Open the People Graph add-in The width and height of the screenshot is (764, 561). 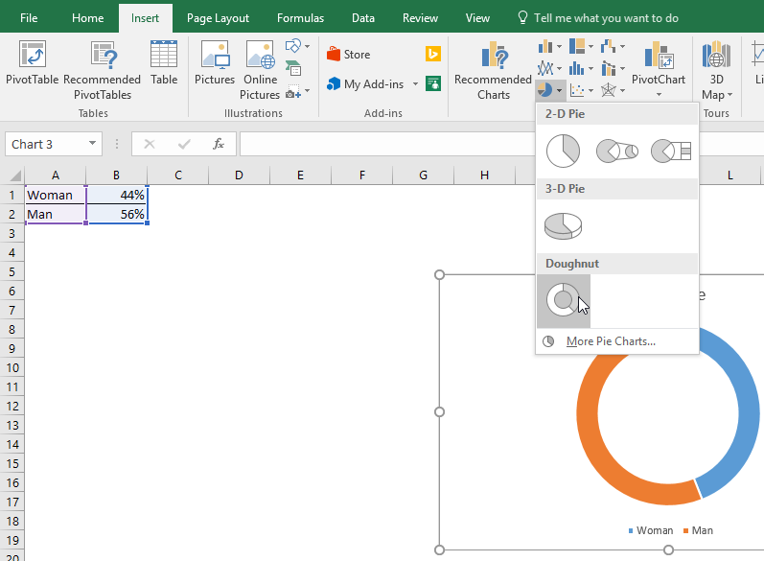pos(432,83)
